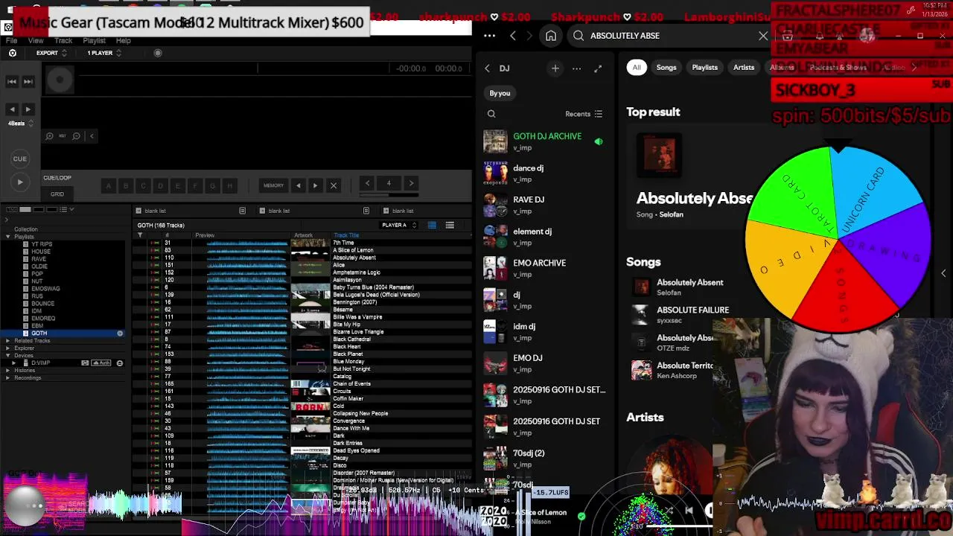Collapse the Devices tree node
Viewport: 953px width, 536px height.
click(x=8, y=355)
